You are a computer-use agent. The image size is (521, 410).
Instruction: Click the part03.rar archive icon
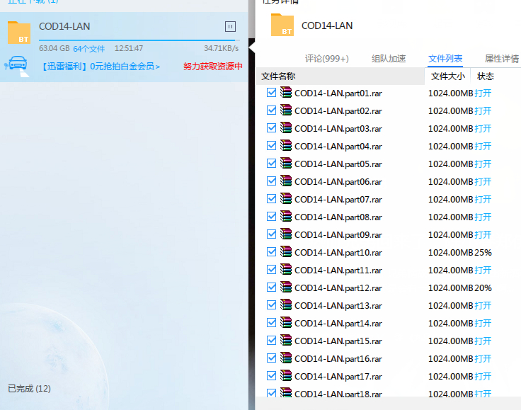click(286, 127)
